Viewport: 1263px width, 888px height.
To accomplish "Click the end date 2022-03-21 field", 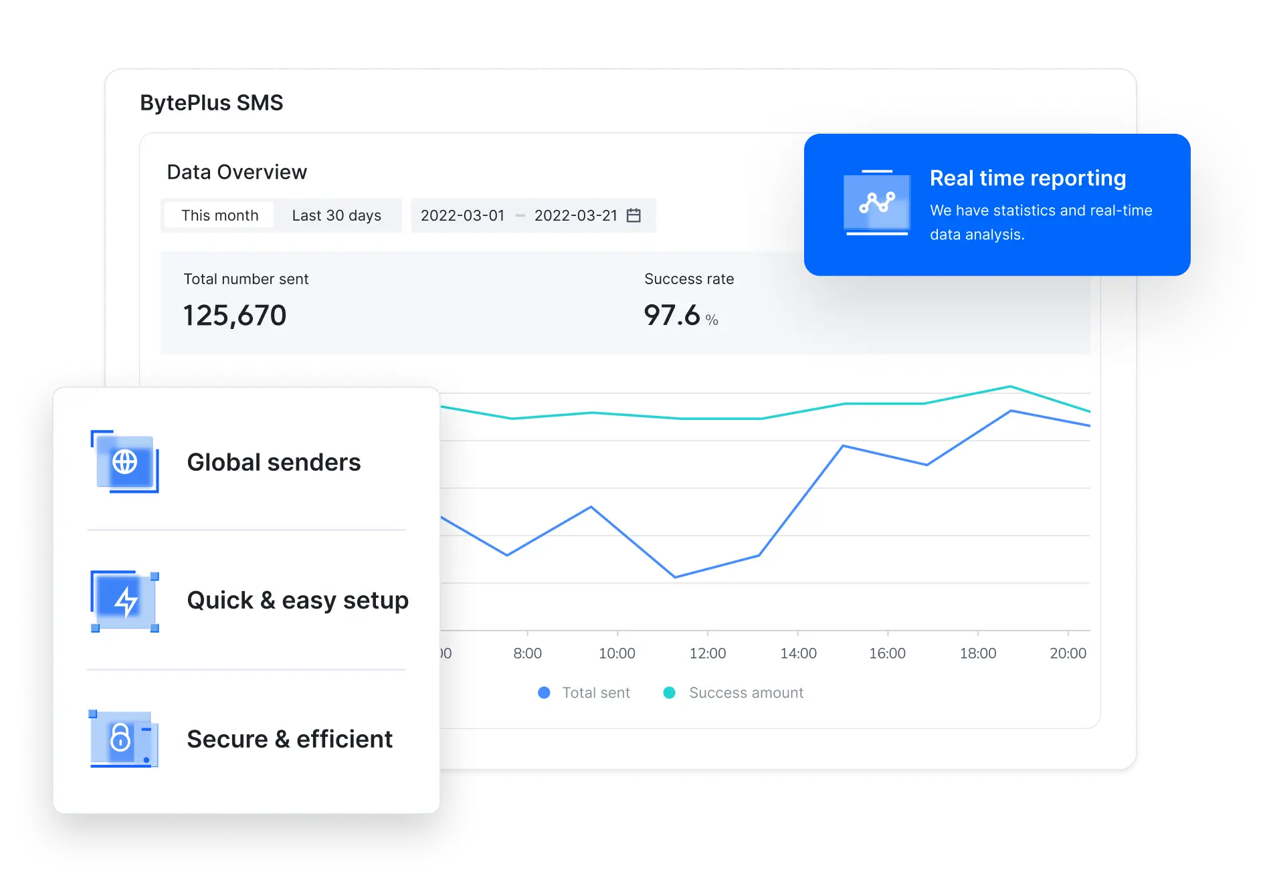I will tap(575, 215).
